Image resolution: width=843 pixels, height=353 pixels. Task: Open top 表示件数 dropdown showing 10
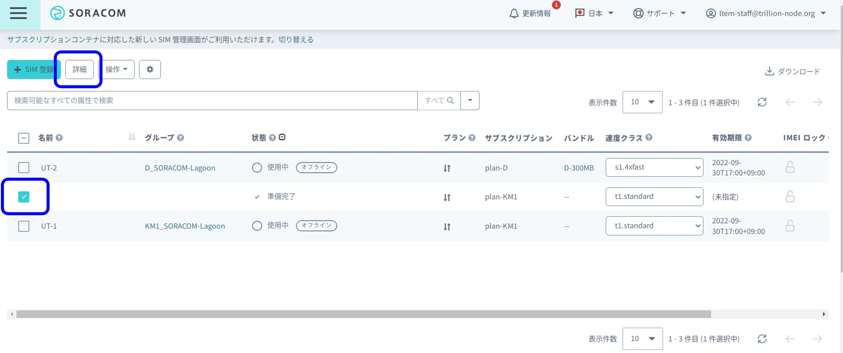(x=642, y=102)
